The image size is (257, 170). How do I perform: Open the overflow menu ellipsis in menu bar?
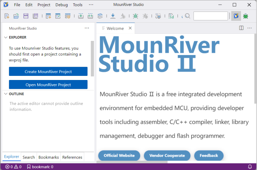pyautogui.click(x=91, y=4)
